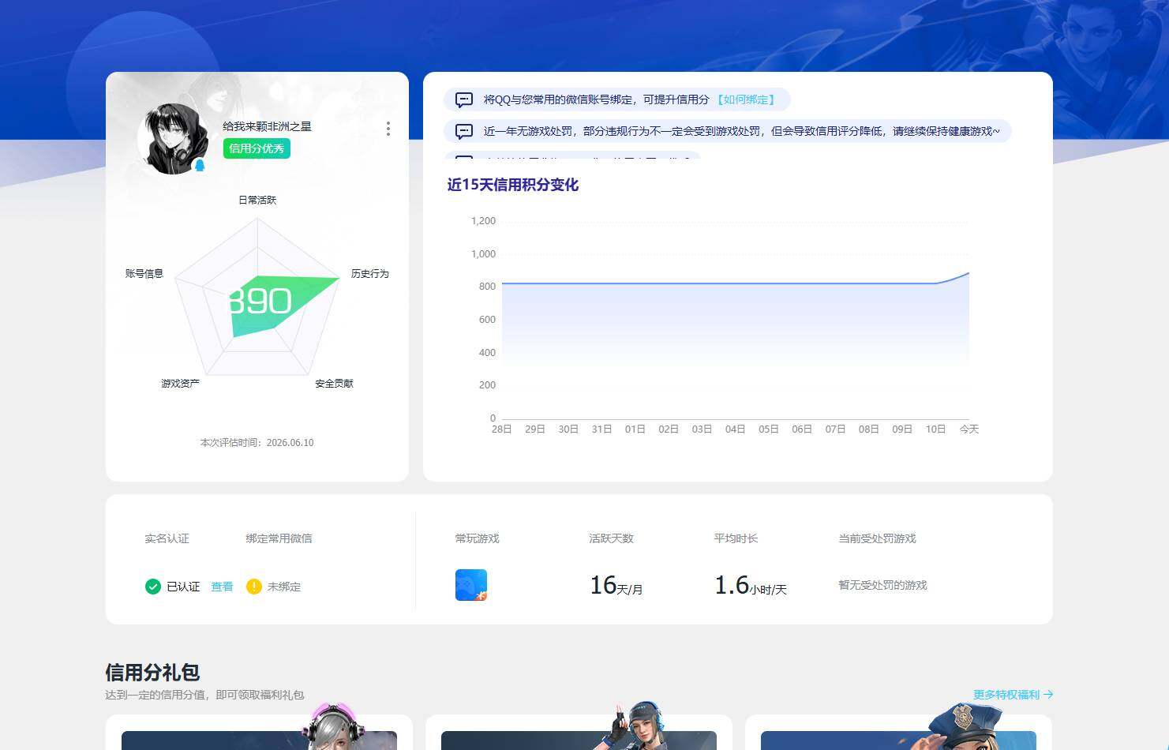Click the 信用分礼包 heading
The image size is (1169, 750).
[x=152, y=673]
